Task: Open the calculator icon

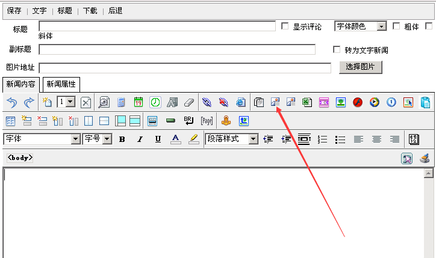Action: tap(121, 102)
